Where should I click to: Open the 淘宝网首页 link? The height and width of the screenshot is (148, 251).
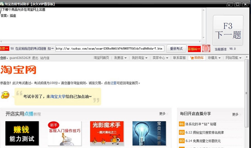(x=101, y=58)
